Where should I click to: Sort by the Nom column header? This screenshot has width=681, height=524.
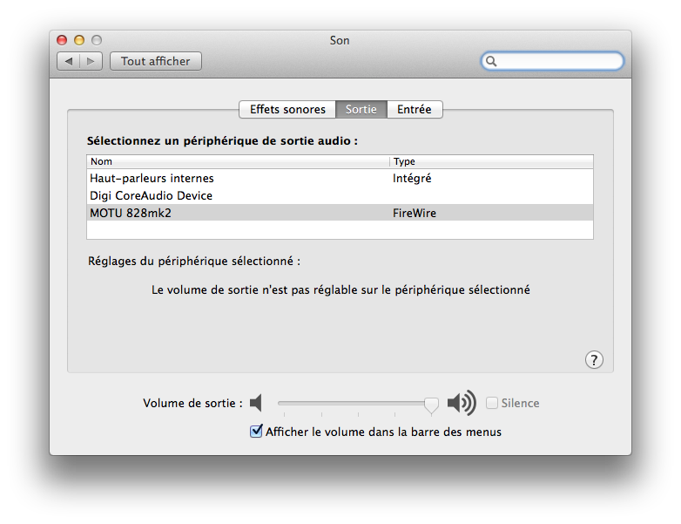coord(238,161)
